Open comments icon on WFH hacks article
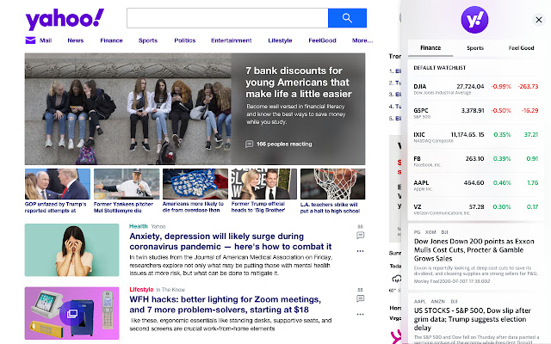The image size is (551, 344). 361,297
